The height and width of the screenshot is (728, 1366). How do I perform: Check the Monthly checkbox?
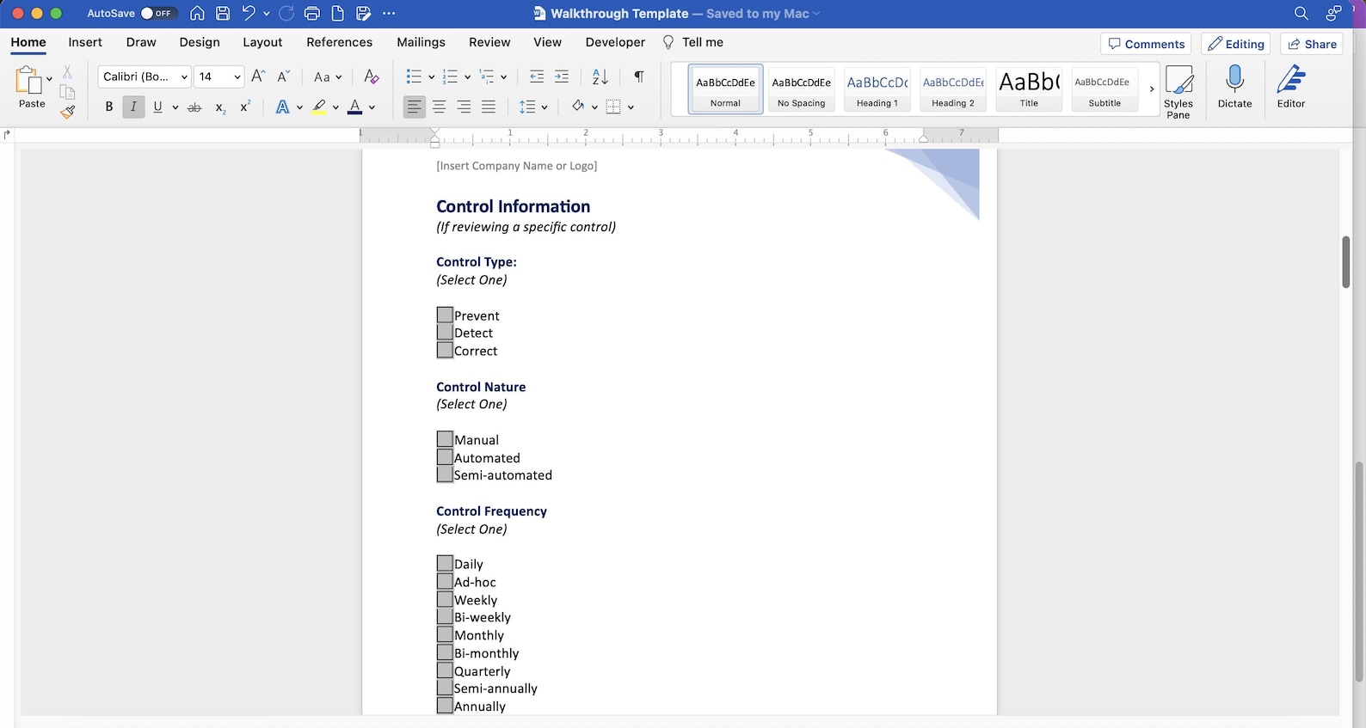(x=445, y=635)
